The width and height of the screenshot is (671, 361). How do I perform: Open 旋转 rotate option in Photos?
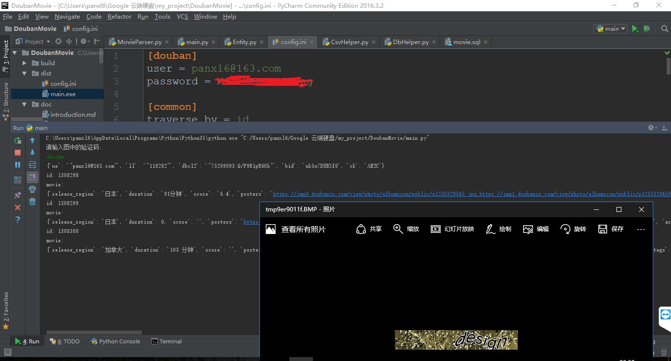(573, 229)
